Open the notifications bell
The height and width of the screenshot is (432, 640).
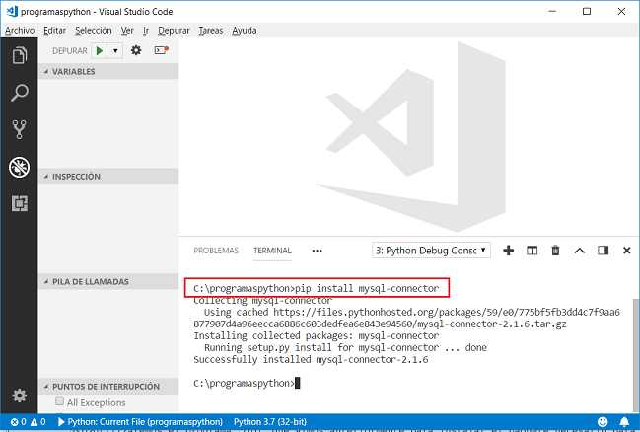point(624,422)
